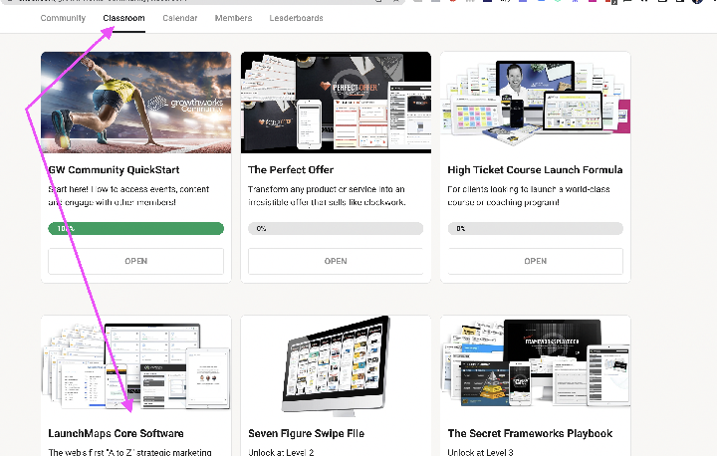View the Leaderboards tab
The width and height of the screenshot is (717, 456).
point(296,18)
